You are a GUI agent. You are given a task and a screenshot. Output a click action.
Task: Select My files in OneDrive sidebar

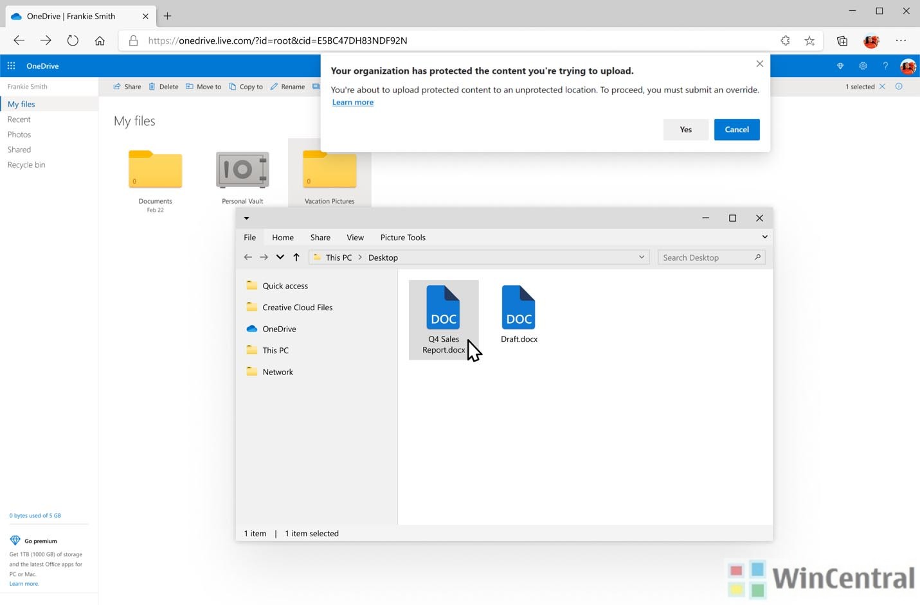[x=49, y=104]
